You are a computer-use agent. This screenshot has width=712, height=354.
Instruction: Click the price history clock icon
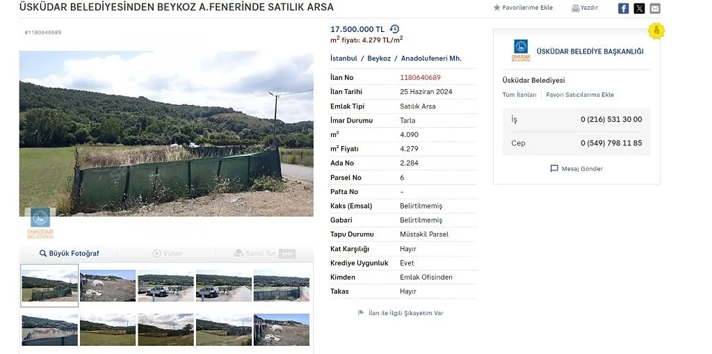click(x=395, y=29)
